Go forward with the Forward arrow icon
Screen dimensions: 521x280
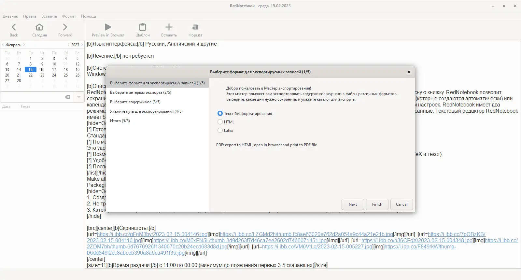(x=65, y=27)
